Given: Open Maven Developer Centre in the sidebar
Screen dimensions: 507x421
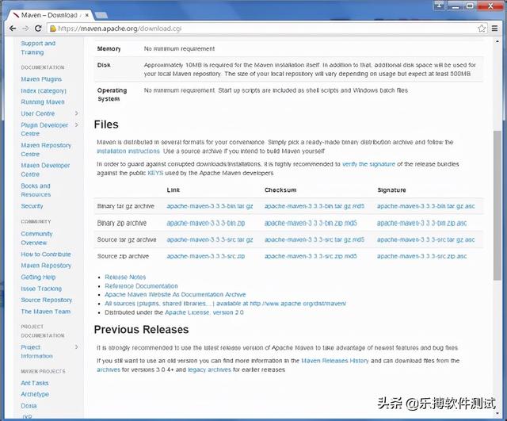Looking at the screenshot, I should point(45,170).
